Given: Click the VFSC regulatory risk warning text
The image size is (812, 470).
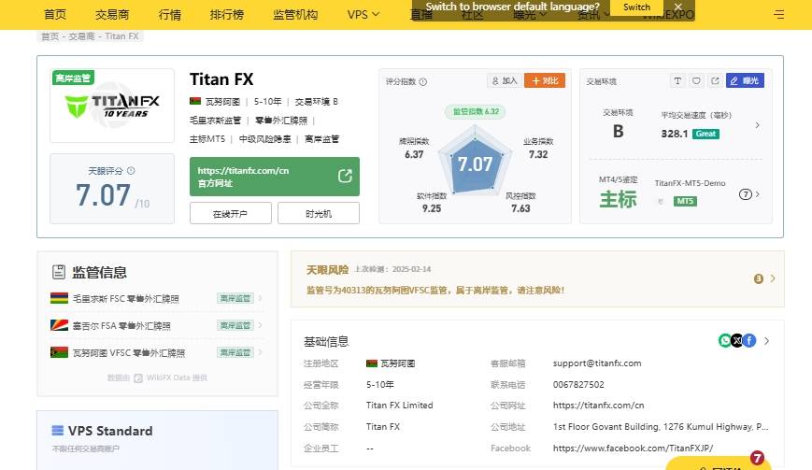Looking at the screenshot, I should tap(435, 290).
